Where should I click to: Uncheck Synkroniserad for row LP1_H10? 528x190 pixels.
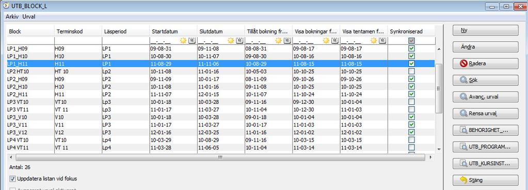tap(411, 56)
